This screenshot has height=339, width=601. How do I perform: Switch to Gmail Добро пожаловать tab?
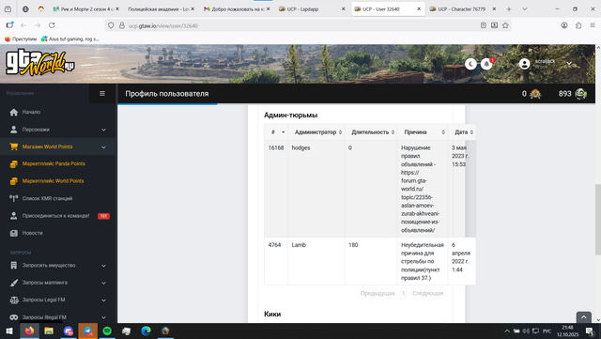(236, 8)
